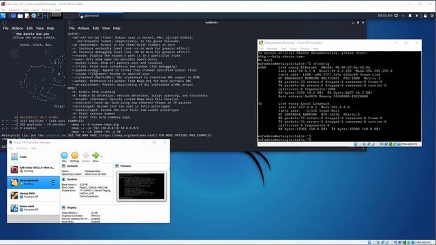Open View menu in Metasploitable VM window
Viewport: 436px width, 245px height.
pos(284,48)
